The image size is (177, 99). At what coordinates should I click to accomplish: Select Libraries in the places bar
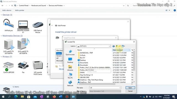[70, 68]
